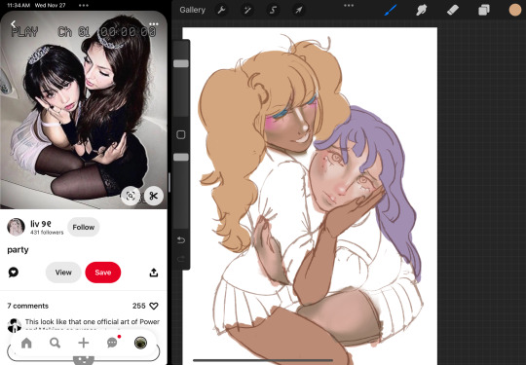
Task: Open Pinterest visual search lens
Action: point(131,196)
